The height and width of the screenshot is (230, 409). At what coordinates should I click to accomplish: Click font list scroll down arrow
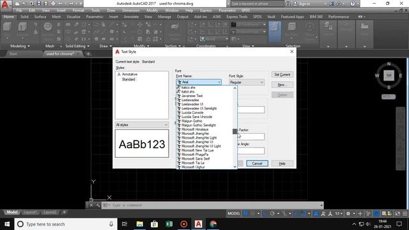(x=235, y=167)
